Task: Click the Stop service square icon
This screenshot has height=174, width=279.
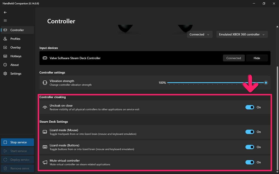Action: tap(5, 142)
